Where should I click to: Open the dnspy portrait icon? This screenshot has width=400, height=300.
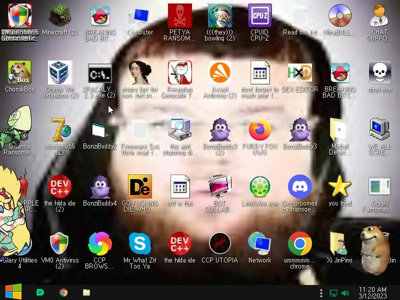click(140, 72)
